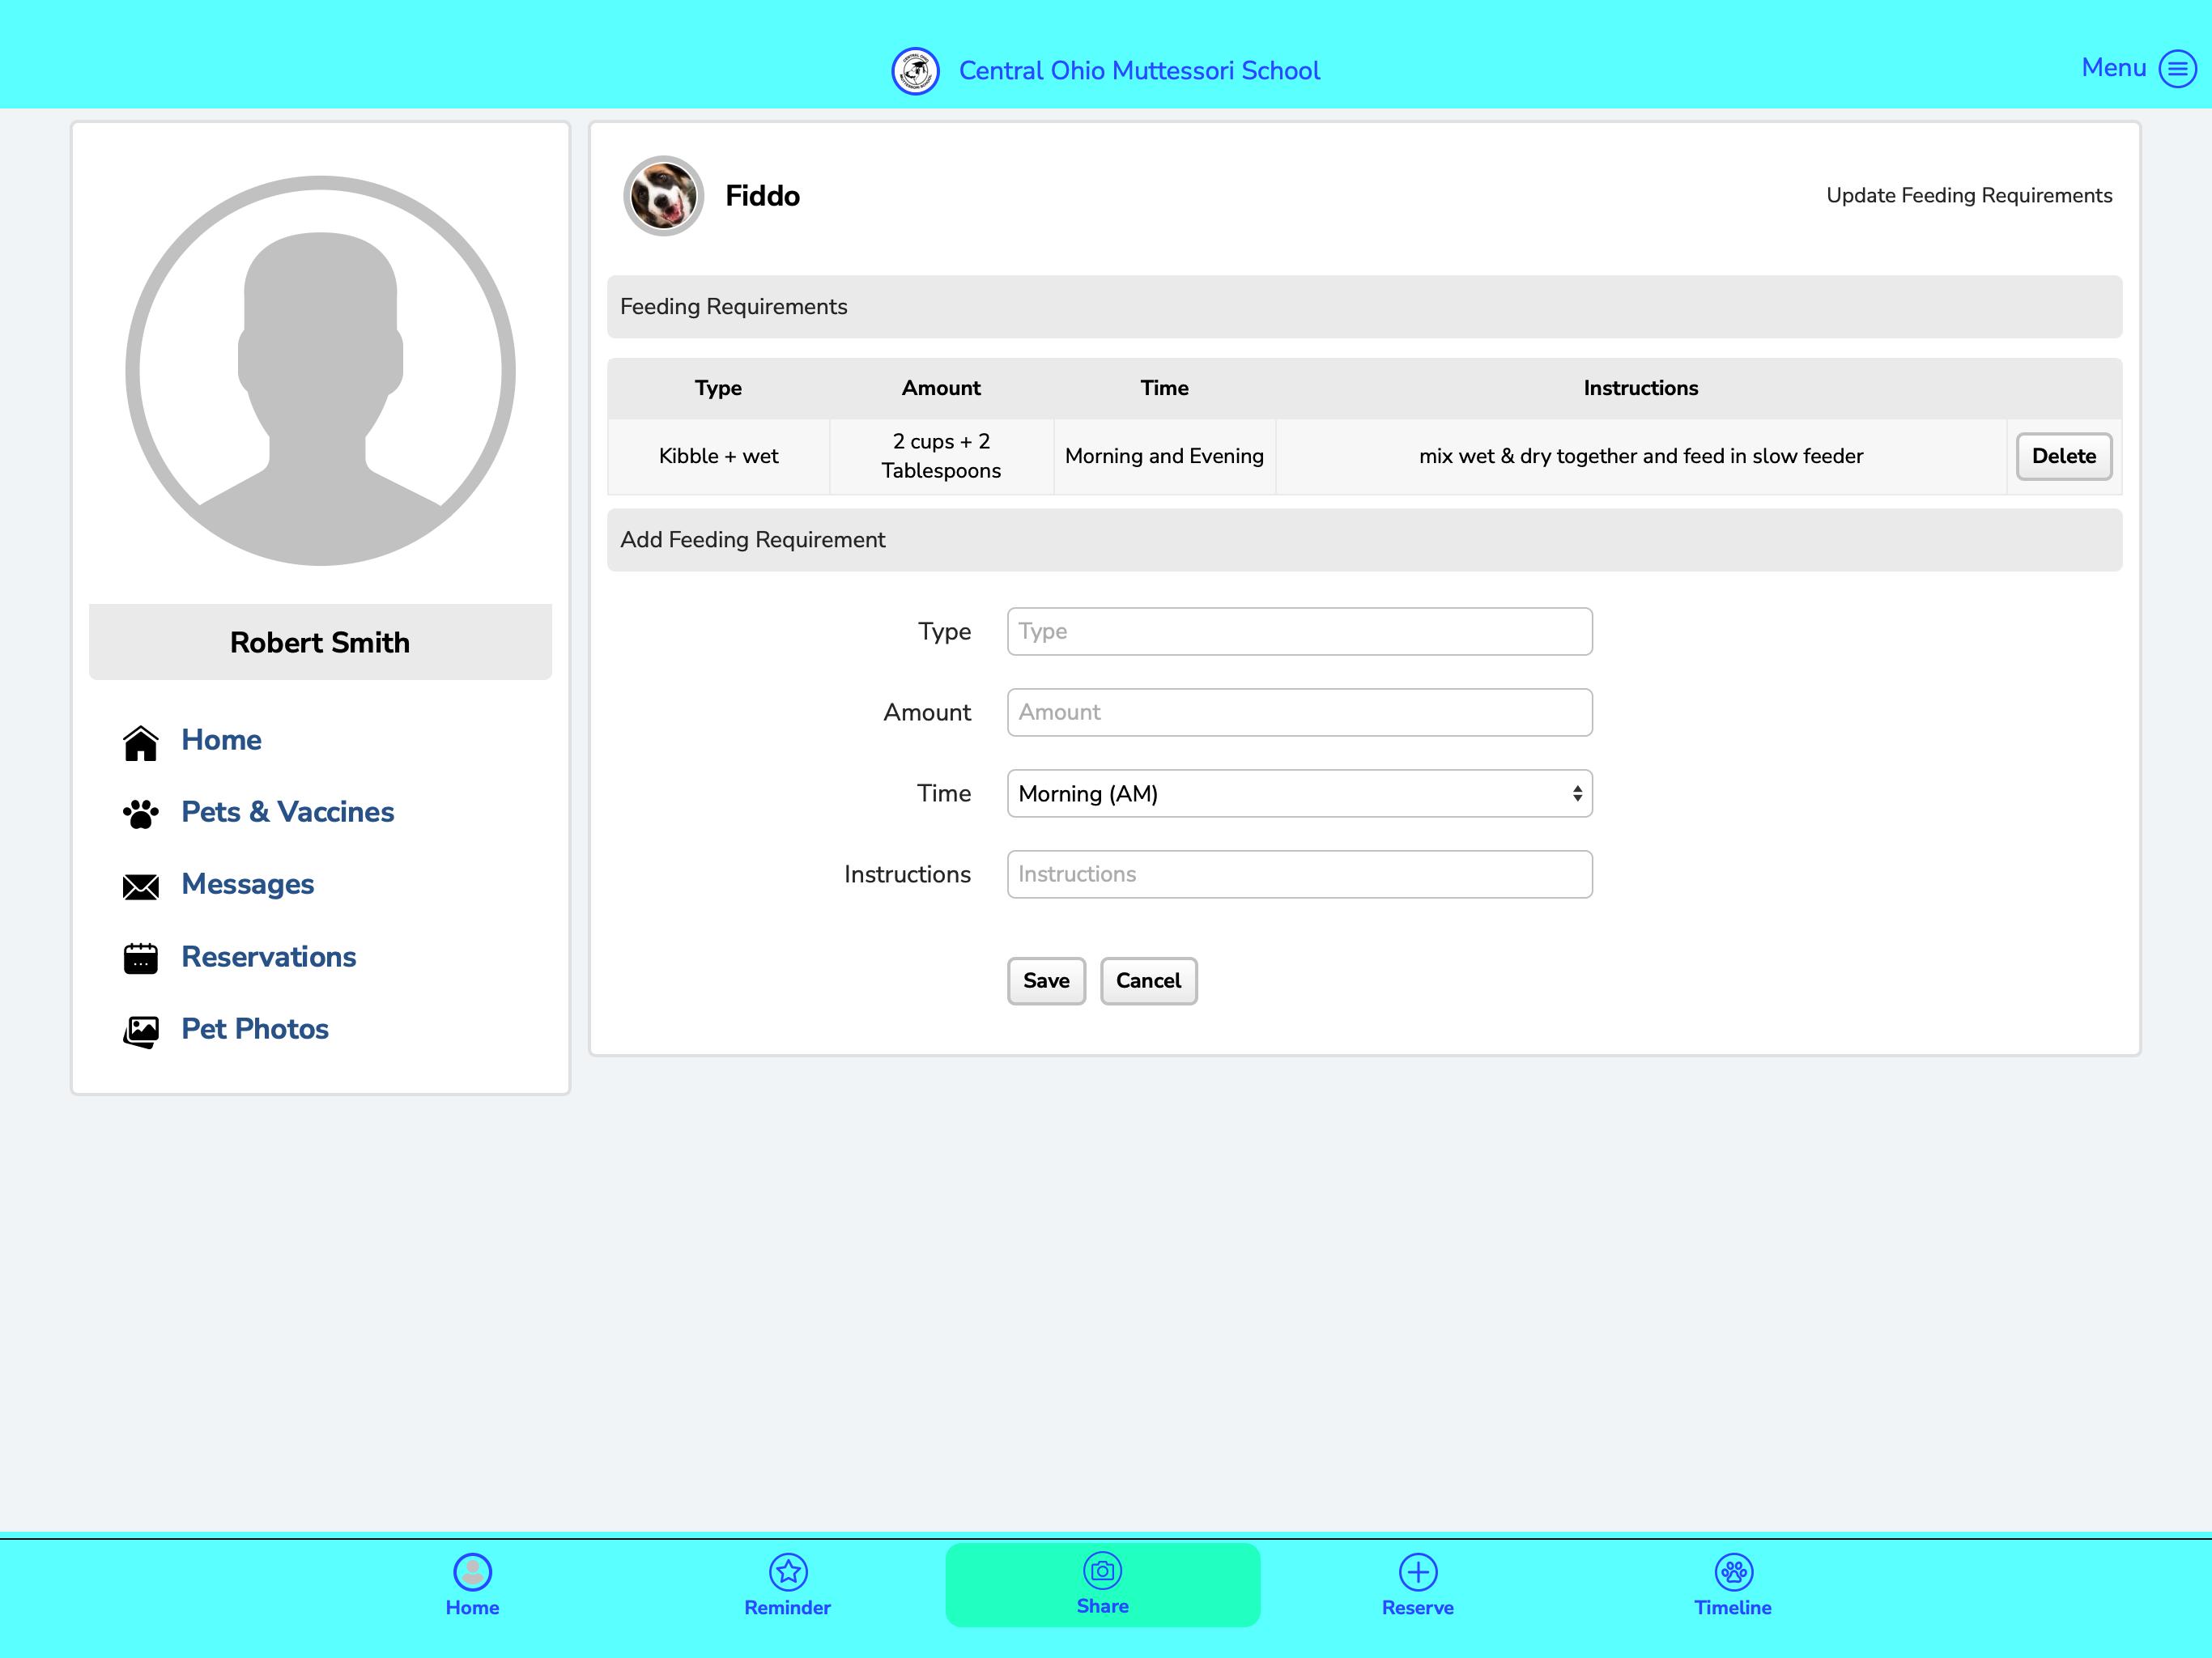Click Fiddo's dog photo thumbnail
Screen dimensions: 2212x1658
tap(663, 196)
